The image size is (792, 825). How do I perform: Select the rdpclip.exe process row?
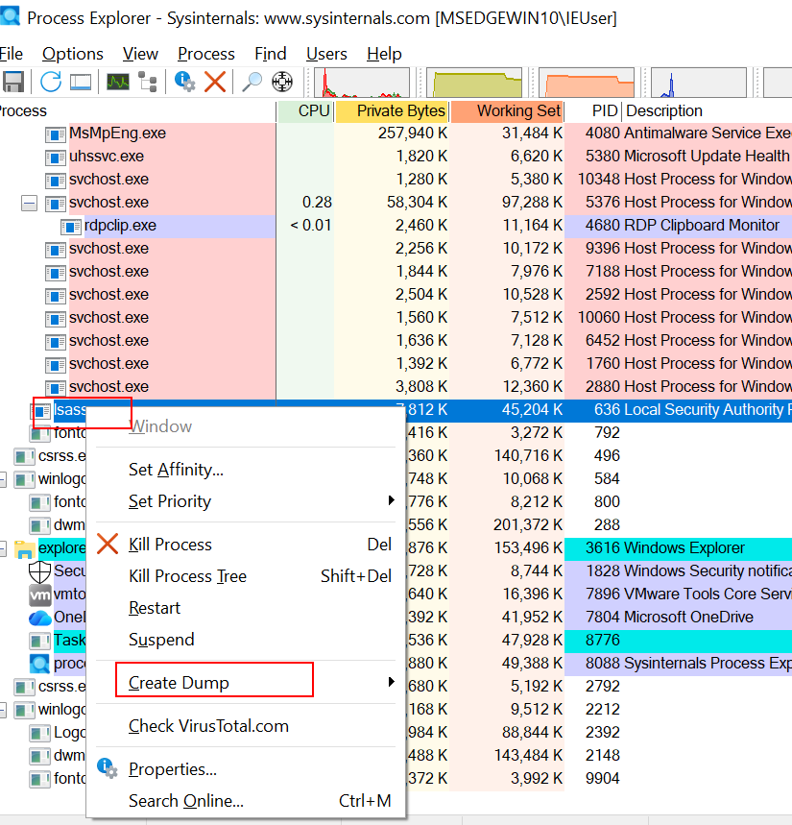click(x=396, y=227)
